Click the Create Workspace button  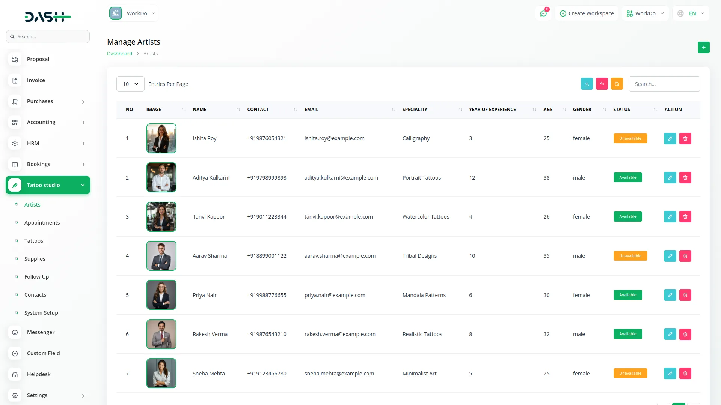click(587, 13)
